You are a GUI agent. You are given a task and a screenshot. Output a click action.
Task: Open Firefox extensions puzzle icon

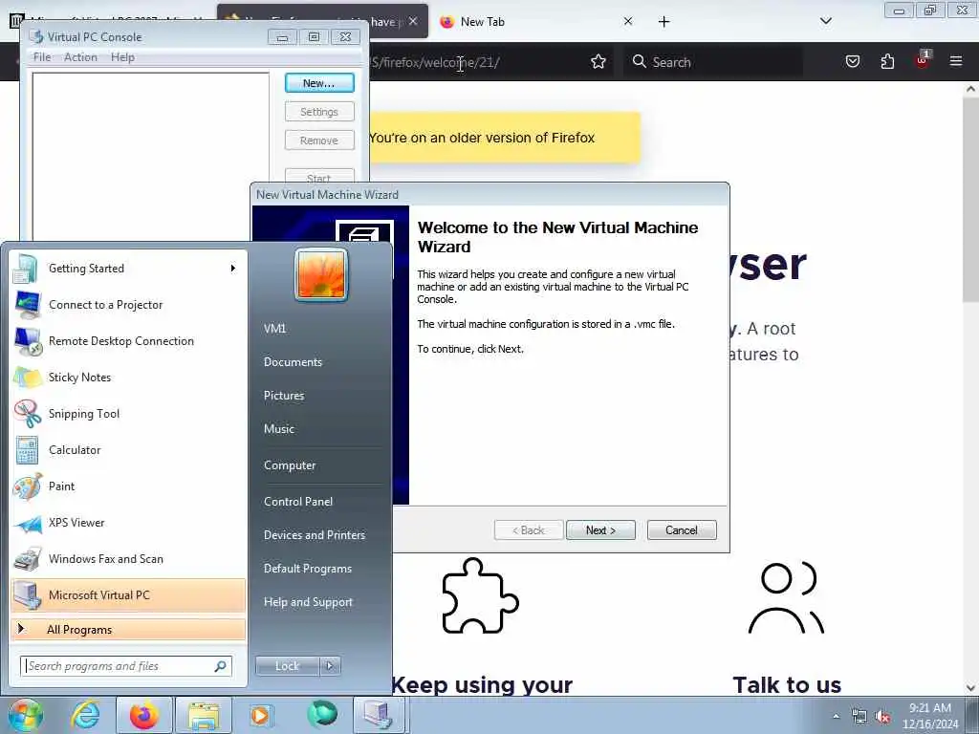click(887, 62)
